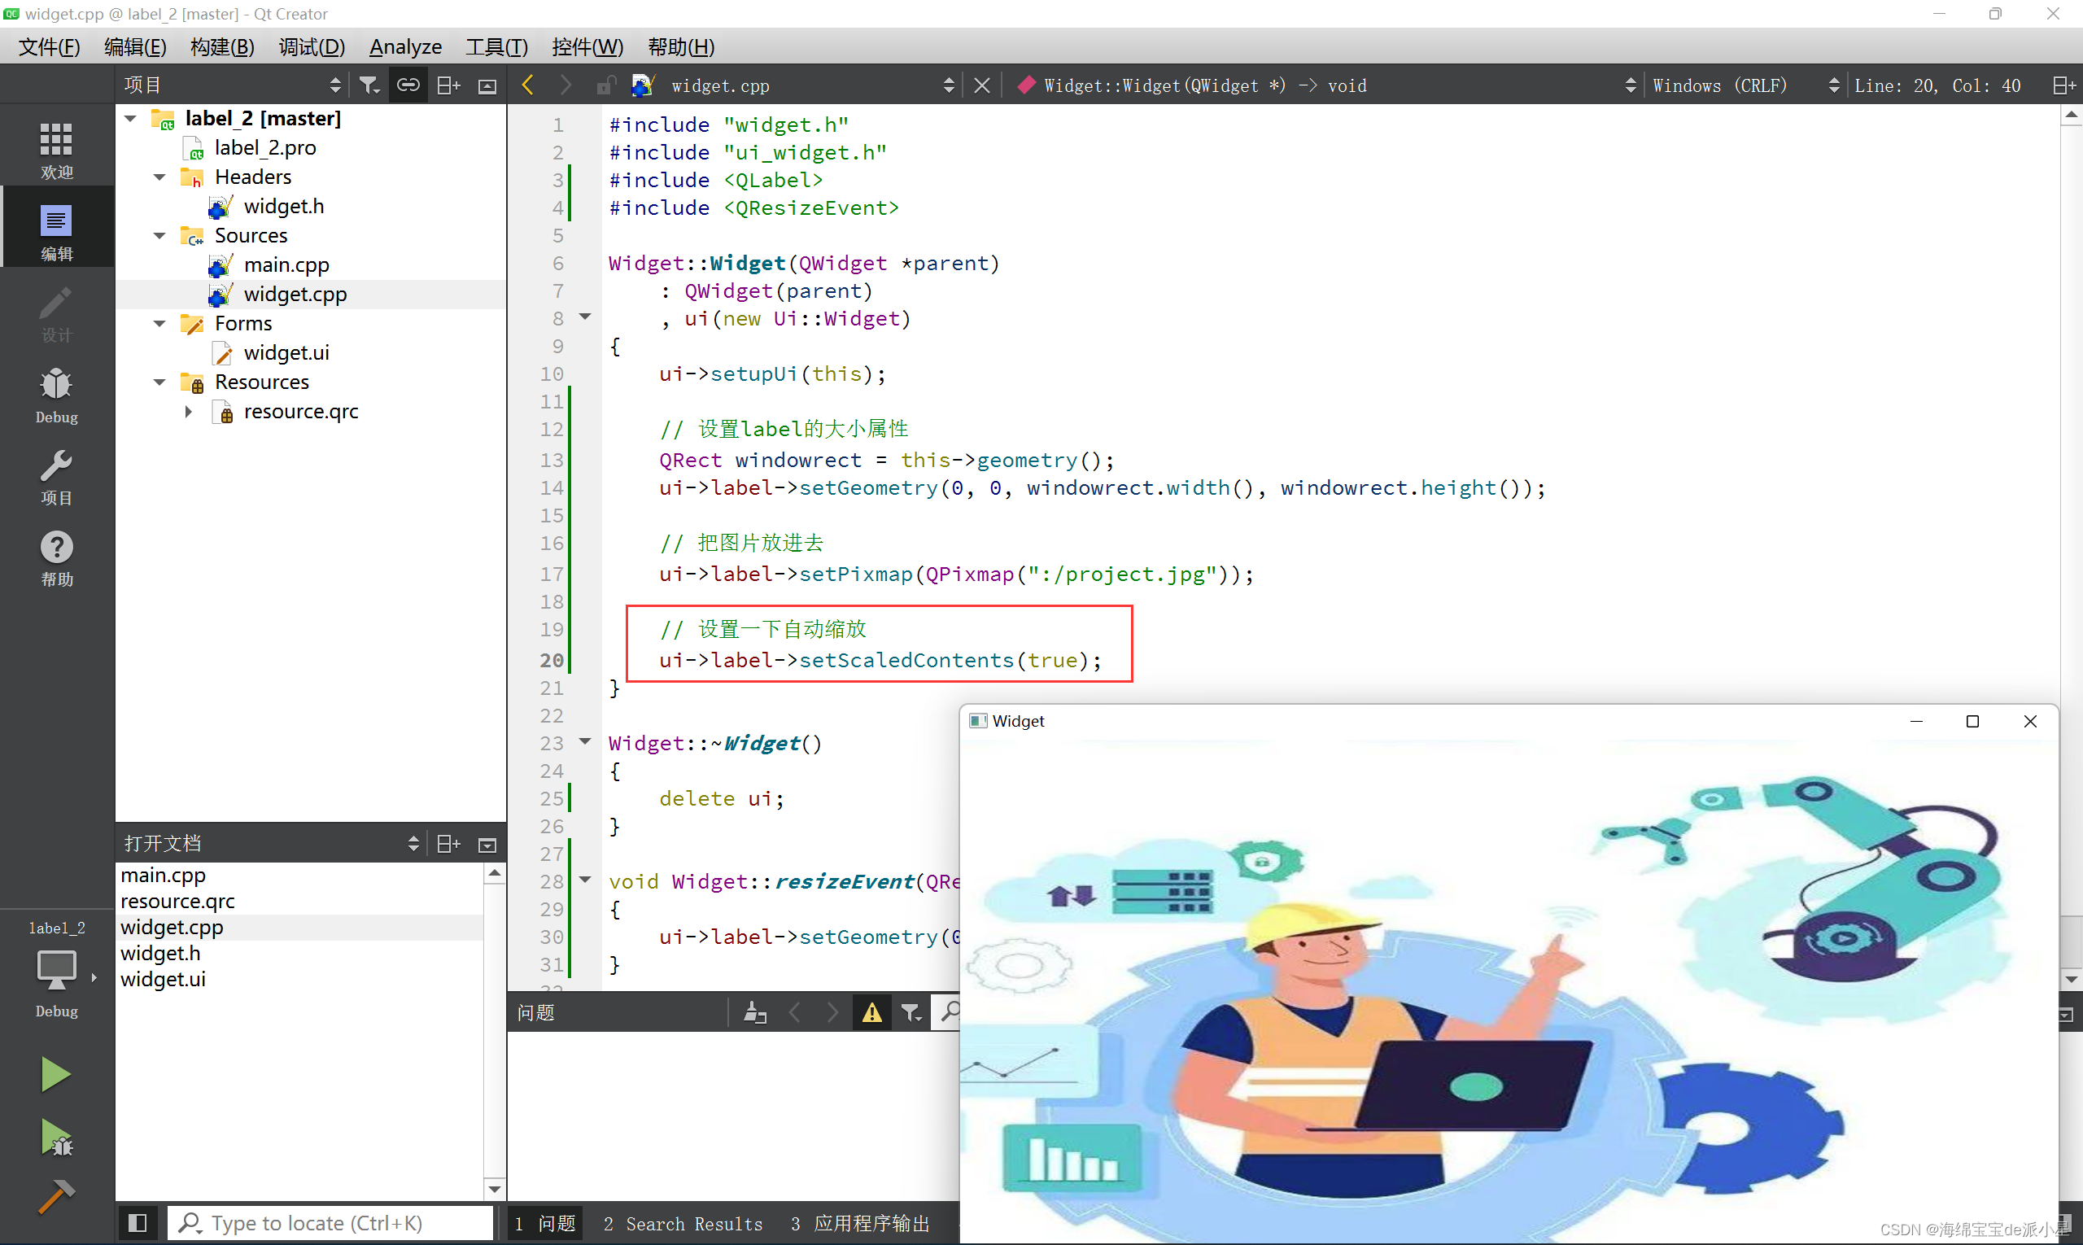Image resolution: width=2083 pixels, height=1245 pixels.
Task: Build the project with hammer icon
Action: pos(55,1196)
